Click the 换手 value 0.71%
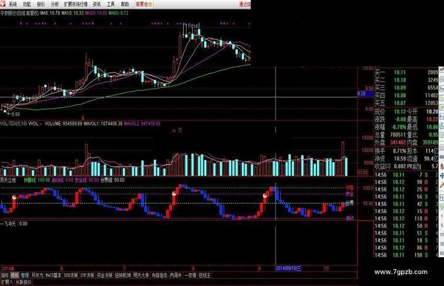The height and width of the screenshot is (286, 444). (400, 151)
